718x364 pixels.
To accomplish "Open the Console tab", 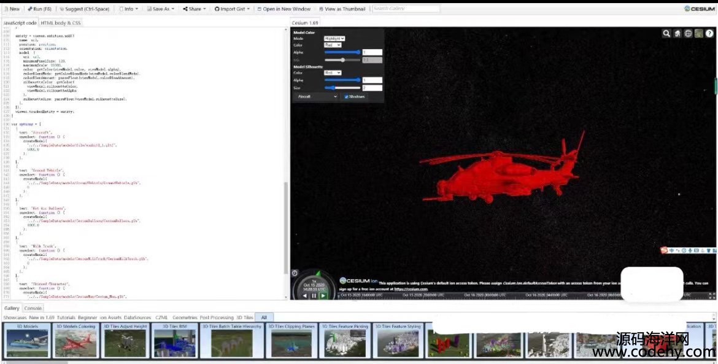I will [x=33, y=308].
